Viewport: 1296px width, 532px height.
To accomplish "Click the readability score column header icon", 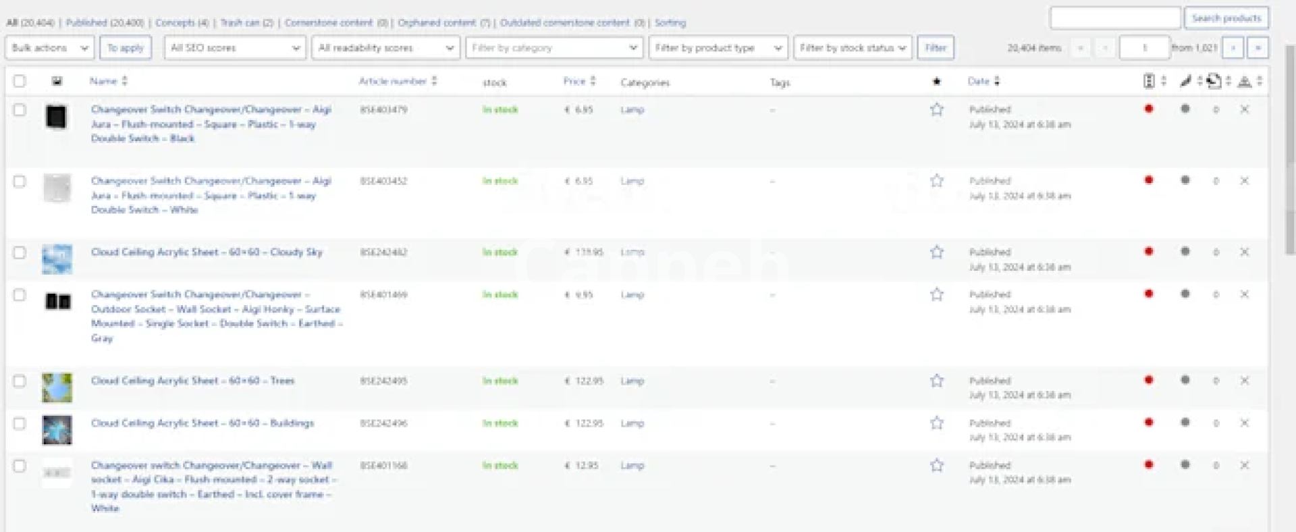I will click(1185, 81).
